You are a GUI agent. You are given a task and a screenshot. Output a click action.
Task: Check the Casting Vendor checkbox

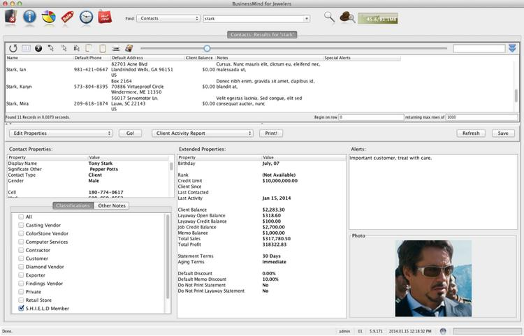pyautogui.click(x=21, y=225)
